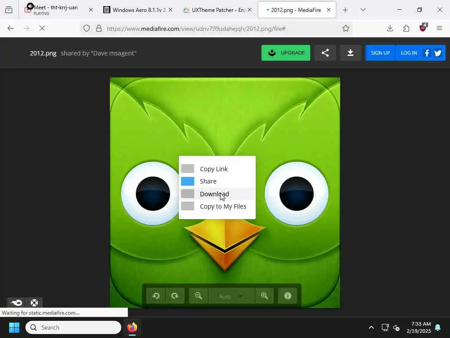
Task: Click the 2012.png file name text
Action: click(43, 53)
